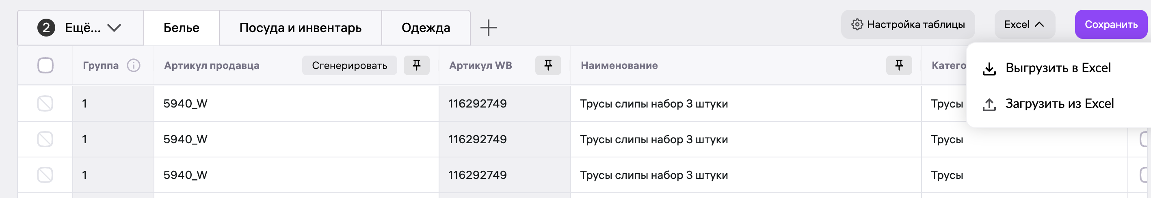Choose Выгрузить в Excel from menu
The width and height of the screenshot is (1151, 198).
pyautogui.click(x=1058, y=68)
